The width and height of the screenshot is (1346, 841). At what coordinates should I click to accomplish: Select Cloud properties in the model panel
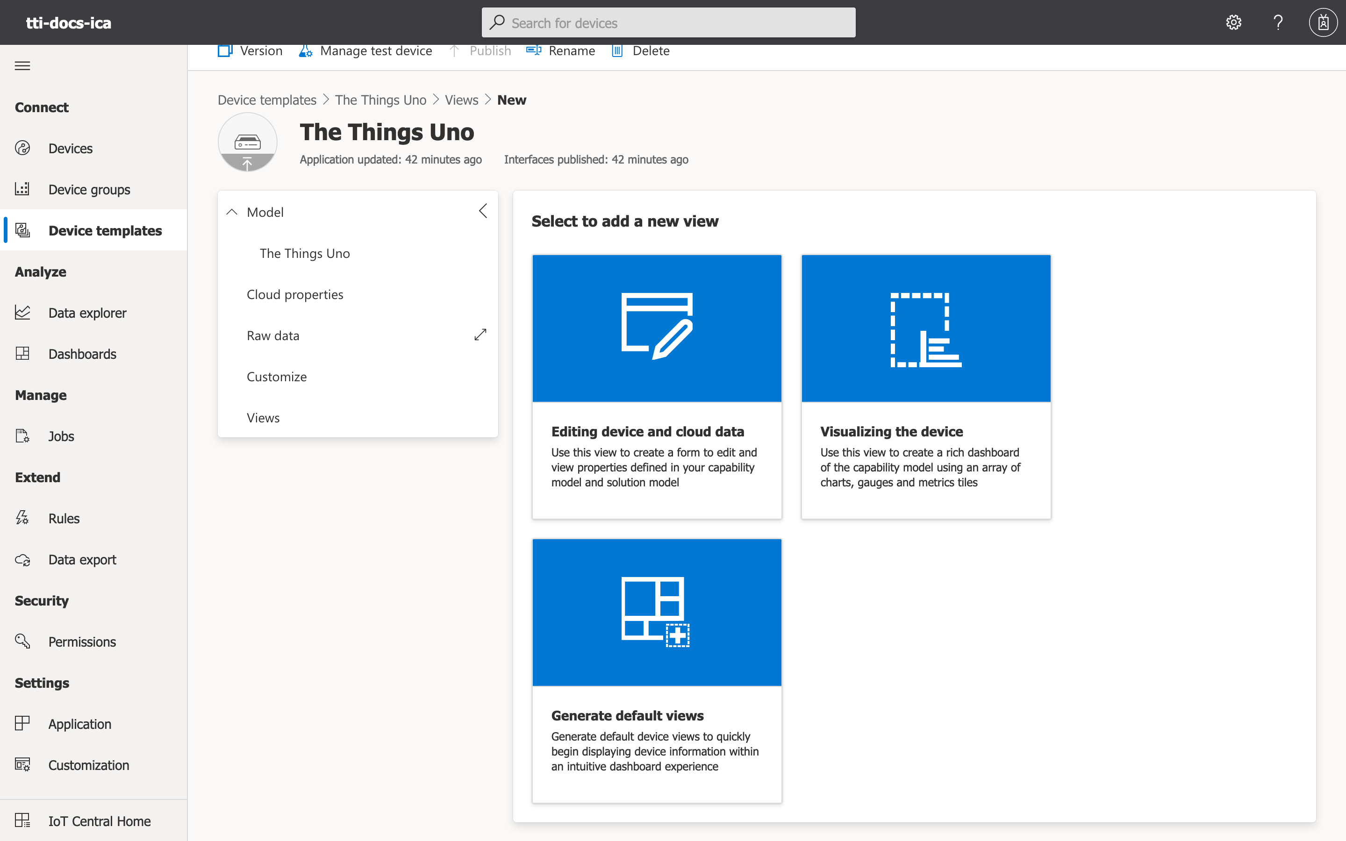point(295,294)
